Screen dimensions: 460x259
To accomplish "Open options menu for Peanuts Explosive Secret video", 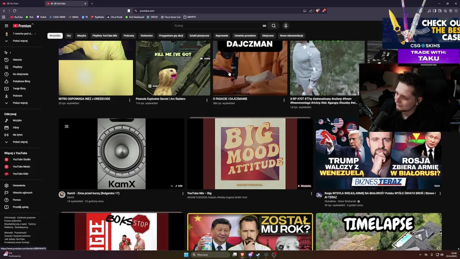I will 207,100.
